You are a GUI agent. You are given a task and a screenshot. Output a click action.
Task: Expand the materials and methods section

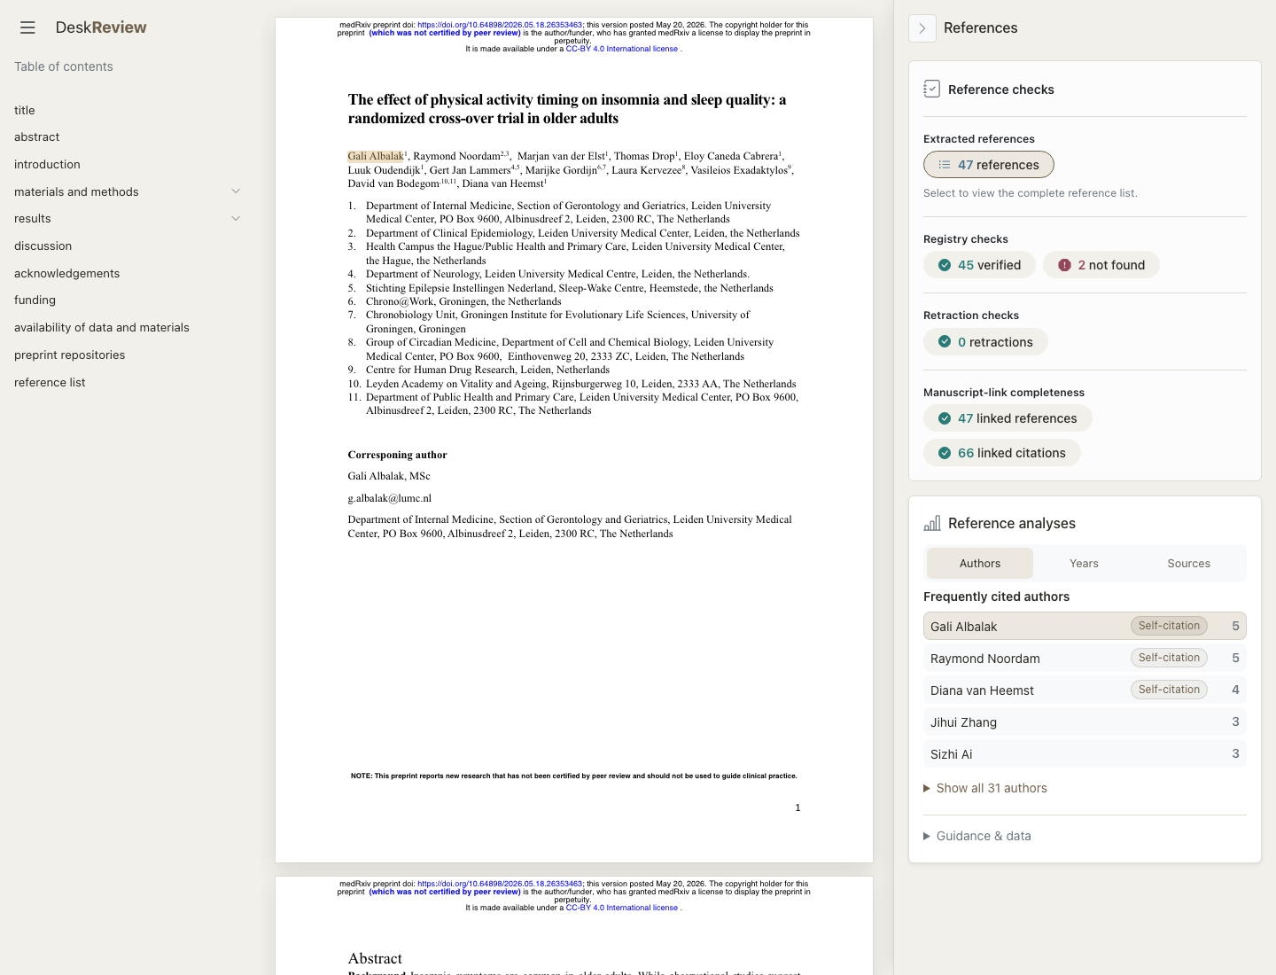pos(236,191)
